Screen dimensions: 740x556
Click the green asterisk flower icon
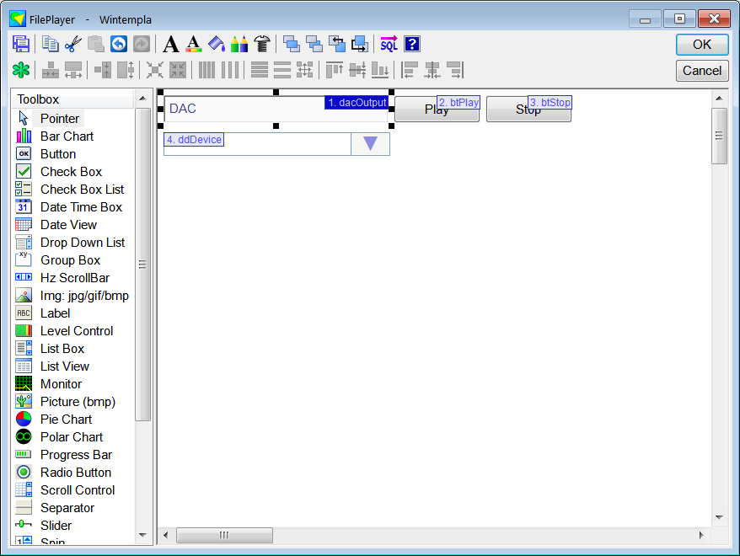point(21,70)
